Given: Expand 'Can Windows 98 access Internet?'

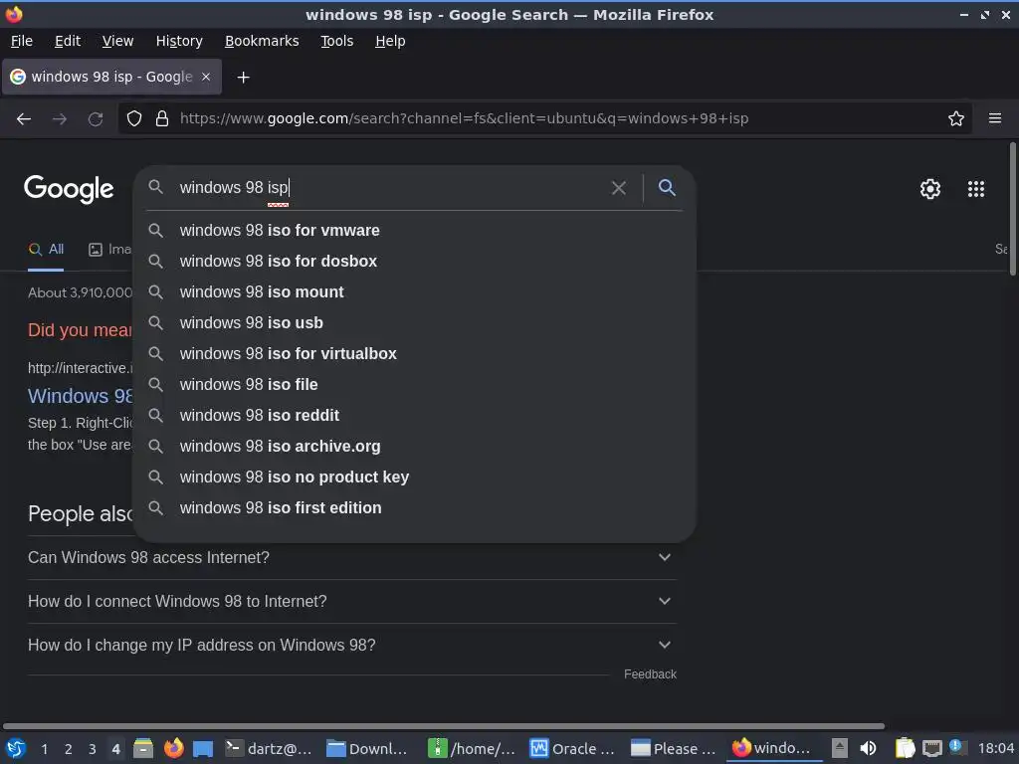Looking at the screenshot, I should click(x=351, y=557).
